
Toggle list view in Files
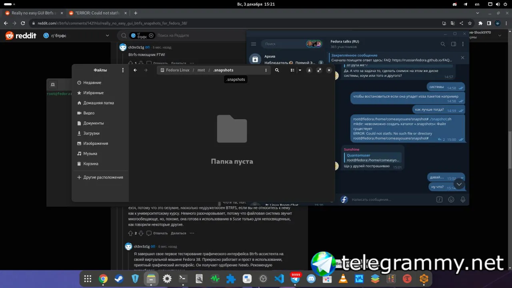click(x=292, y=70)
